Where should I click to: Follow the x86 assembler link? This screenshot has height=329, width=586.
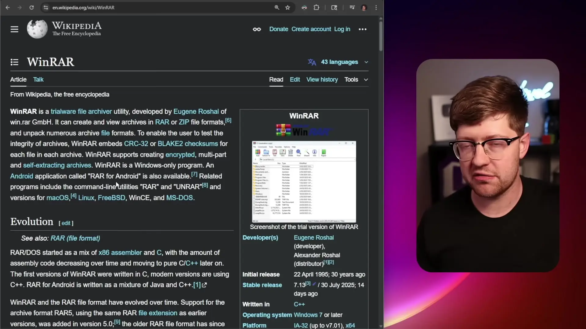(120, 253)
